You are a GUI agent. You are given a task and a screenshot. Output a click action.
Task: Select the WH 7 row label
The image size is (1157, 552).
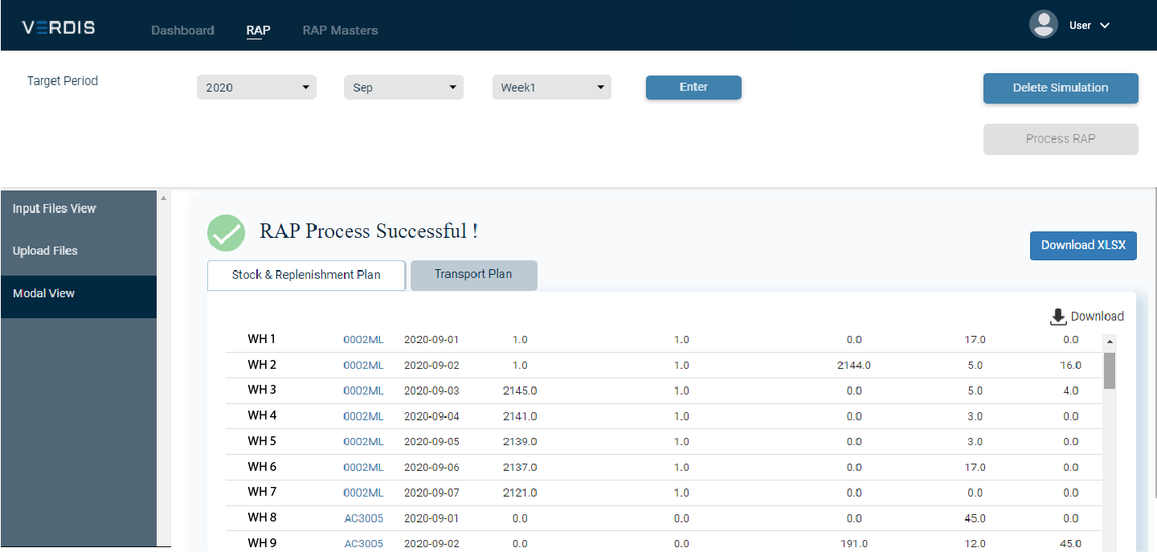pos(262,492)
